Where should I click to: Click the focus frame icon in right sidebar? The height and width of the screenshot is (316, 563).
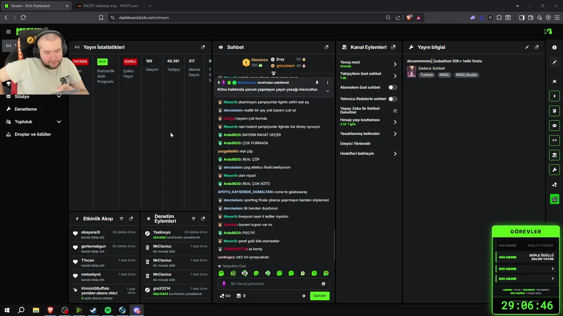pyautogui.click(x=554, y=81)
